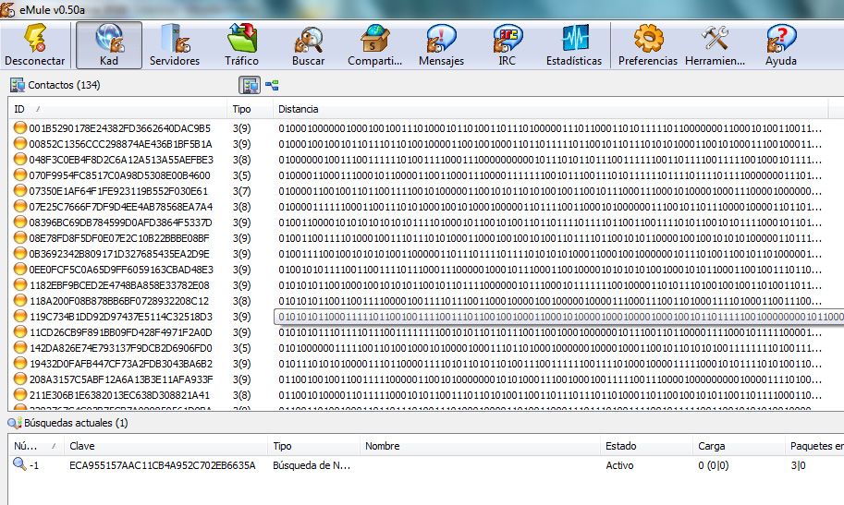Screen dimensions: 844x505
Task: Select contact 07E25C7666F7DF9D4EE4AB78568EA7A4
Action: 120,207
